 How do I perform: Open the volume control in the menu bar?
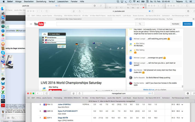[x=138, y=1]
